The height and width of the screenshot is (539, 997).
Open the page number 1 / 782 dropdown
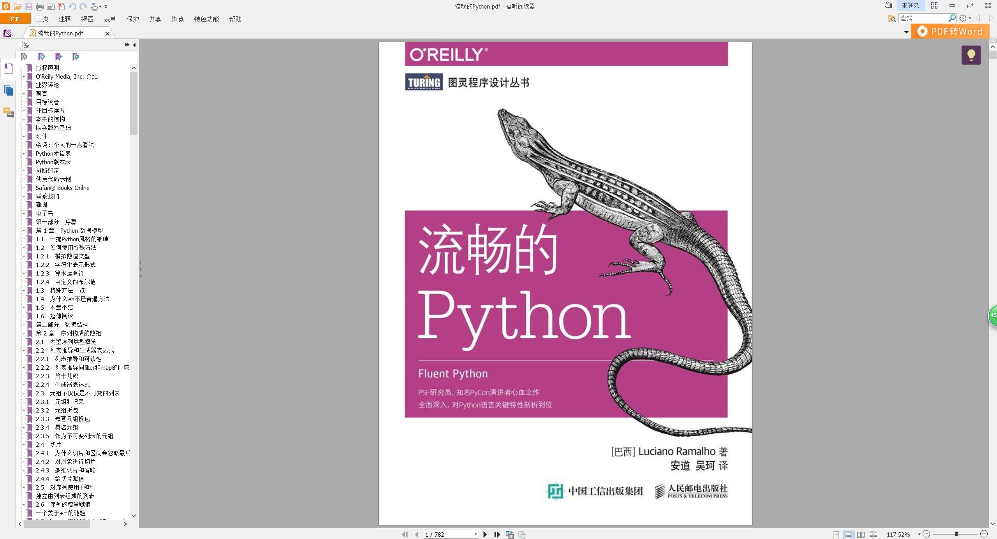pos(476,534)
